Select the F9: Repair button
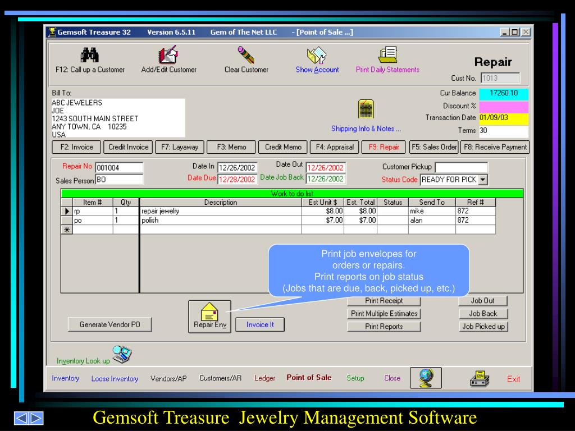The height and width of the screenshot is (431, 575). [x=384, y=147]
